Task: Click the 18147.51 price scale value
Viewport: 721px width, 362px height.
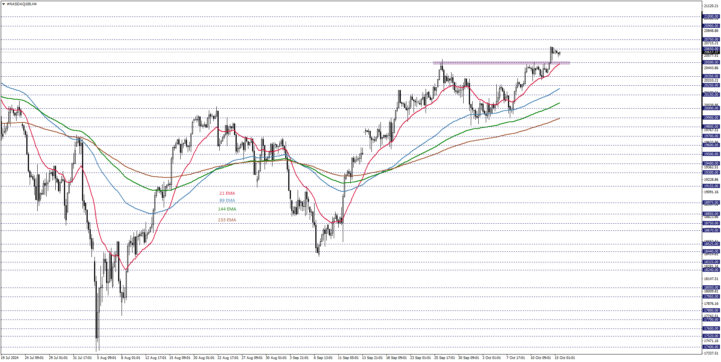Action: pos(711,279)
